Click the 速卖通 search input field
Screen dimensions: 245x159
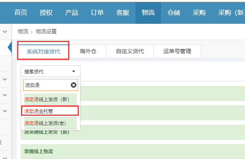pos(51,85)
